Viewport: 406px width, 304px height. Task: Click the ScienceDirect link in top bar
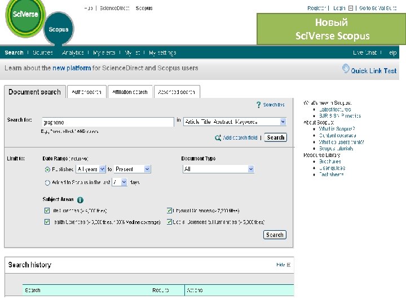pos(114,8)
